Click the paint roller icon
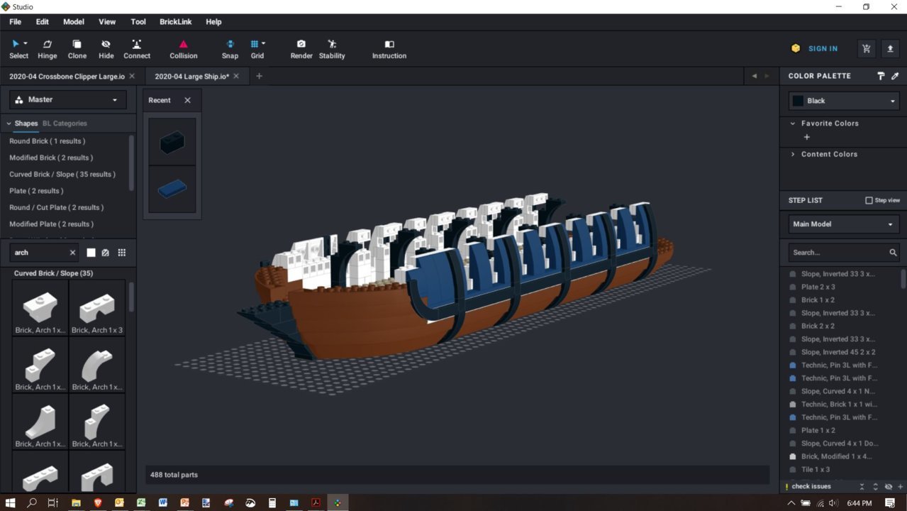Screen dimensions: 907x511 [x=881, y=76]
